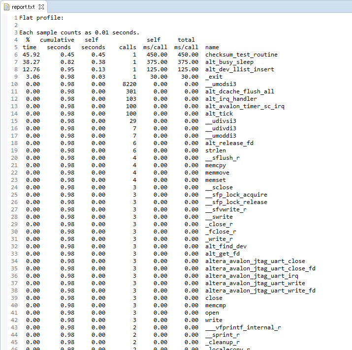This screenshot has width=352, height=350.
Task: Select the report.txt tab label
Action: click(24, 7)
